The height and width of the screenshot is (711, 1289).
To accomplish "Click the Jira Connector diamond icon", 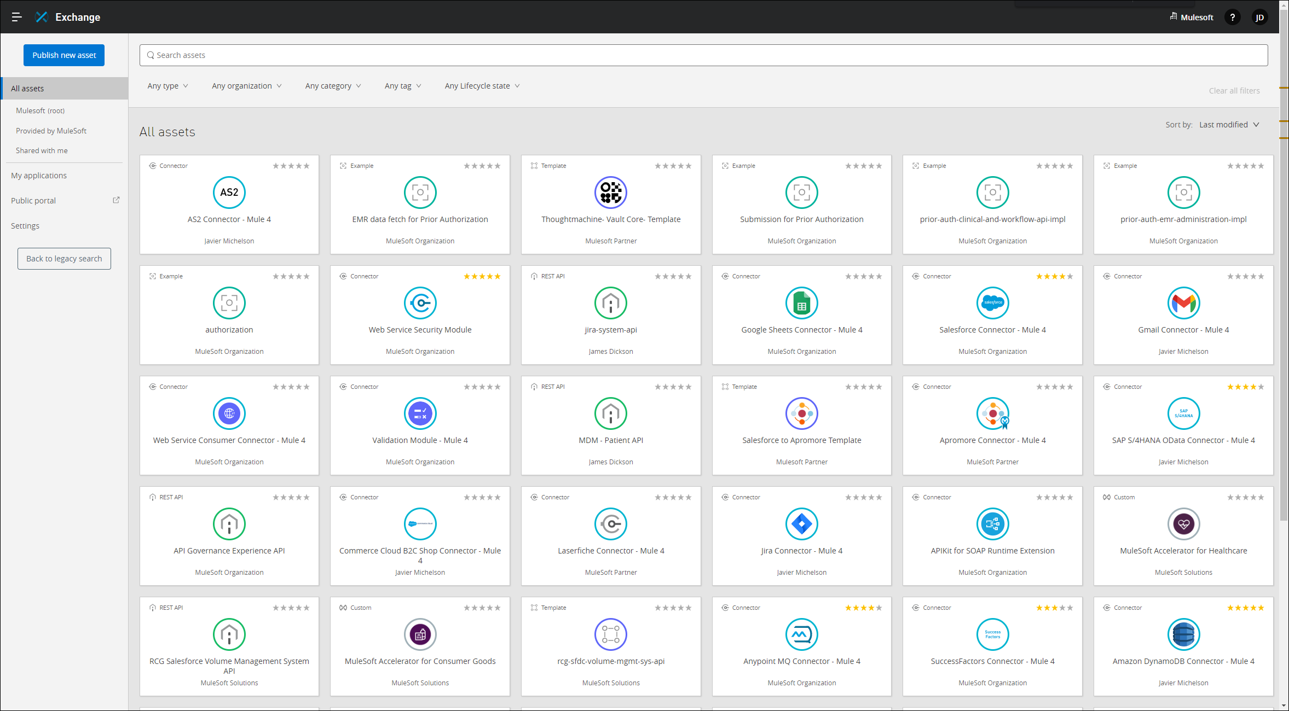I will pyautogui.click(x=801, y=524).
